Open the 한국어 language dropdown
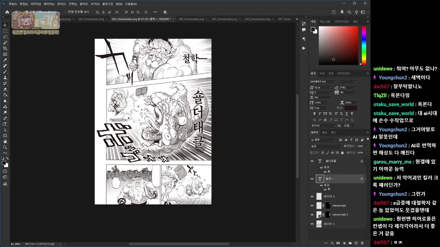The image size is (440, 247). coord(323,126)
